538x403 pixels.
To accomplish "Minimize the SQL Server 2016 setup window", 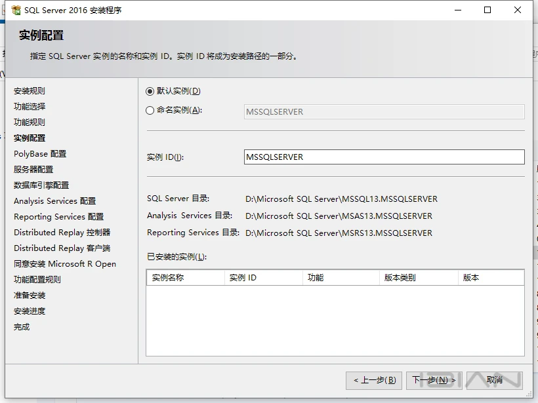I will pos(458,10).
